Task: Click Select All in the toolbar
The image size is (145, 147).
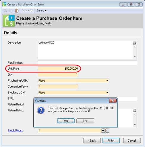Action: 27,10
